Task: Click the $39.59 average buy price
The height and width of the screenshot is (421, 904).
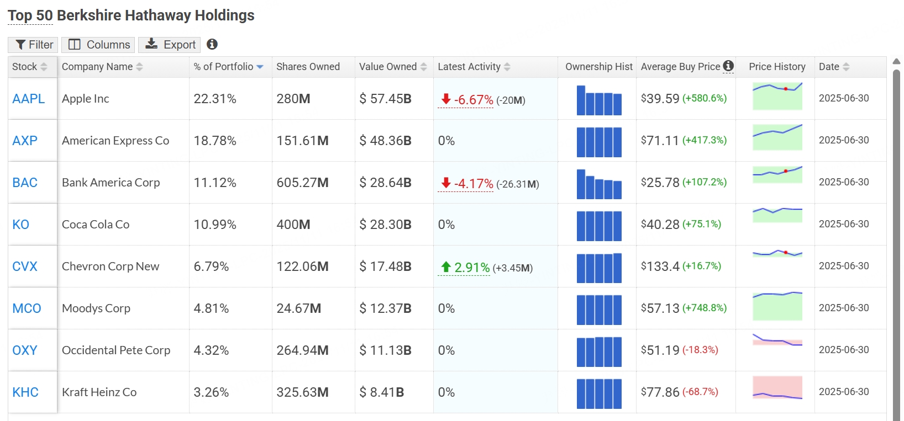Action: [x=660, y=99]
